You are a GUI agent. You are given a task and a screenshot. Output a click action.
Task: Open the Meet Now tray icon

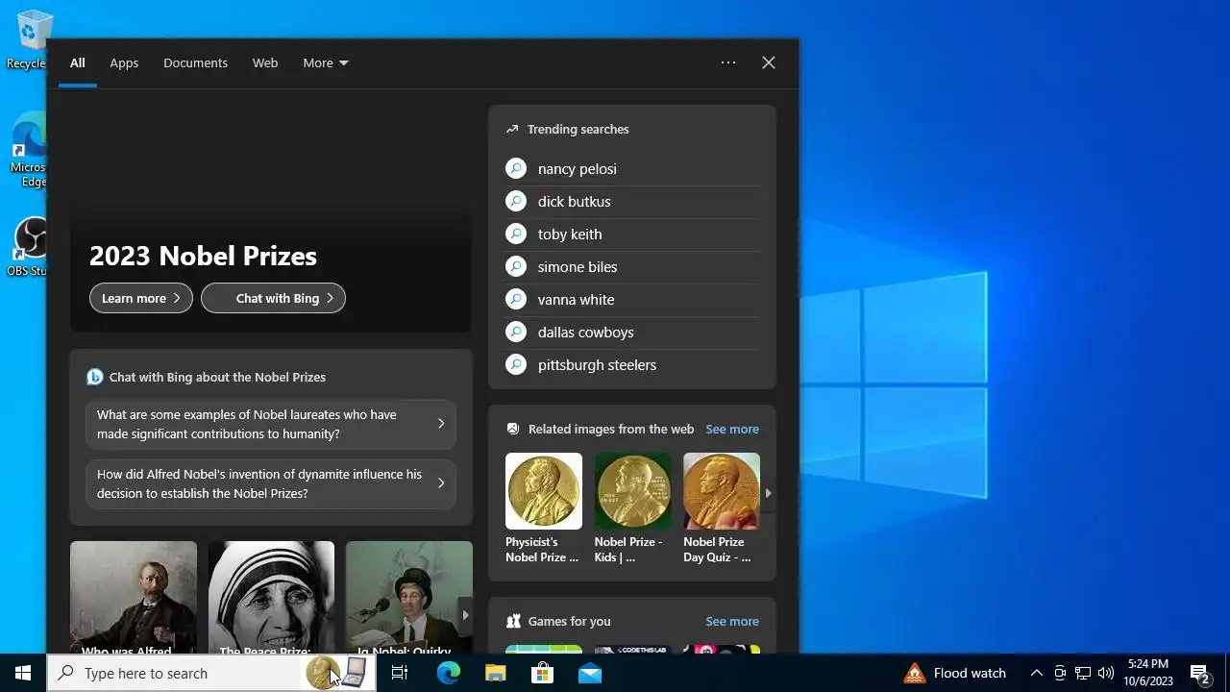click(x=1060, y=673)
